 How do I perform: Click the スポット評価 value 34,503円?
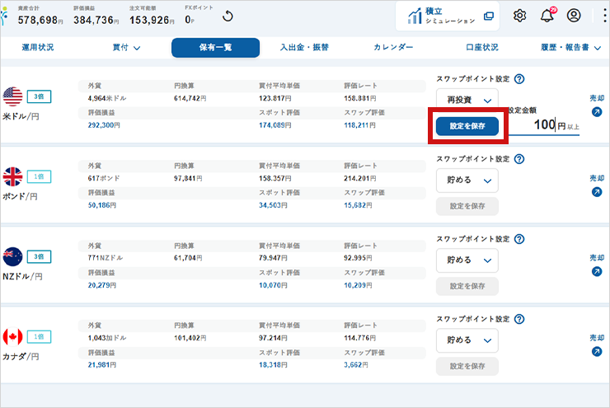273,205
